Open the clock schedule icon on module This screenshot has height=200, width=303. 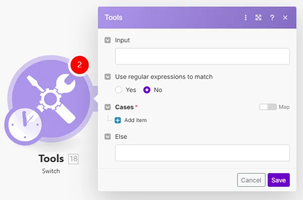tap(23, 125)
